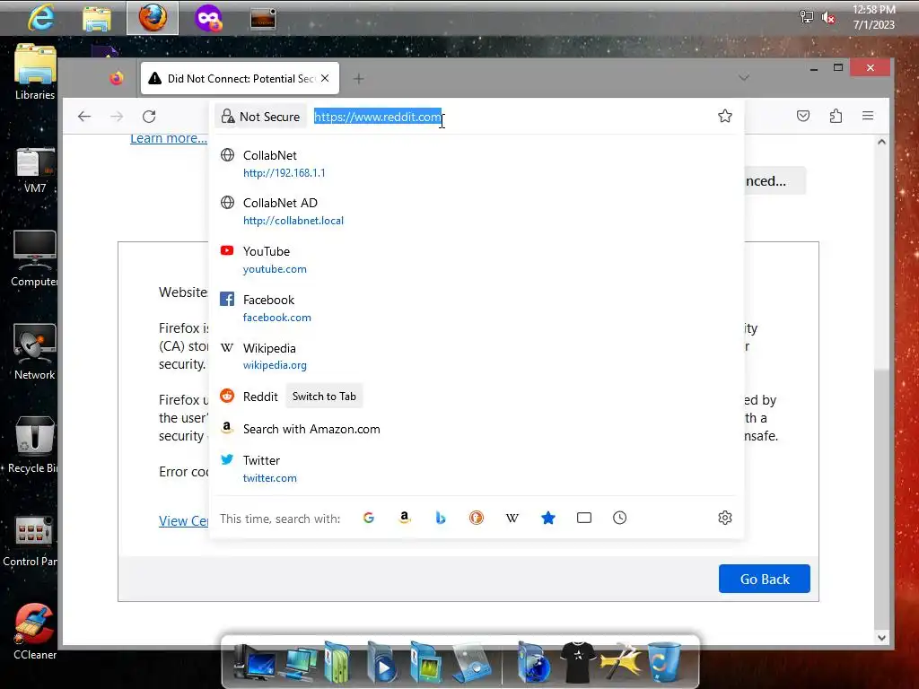This screenshot has width=919, height=689.
Task: Click the media player dock icon
Action: (381, 663)
